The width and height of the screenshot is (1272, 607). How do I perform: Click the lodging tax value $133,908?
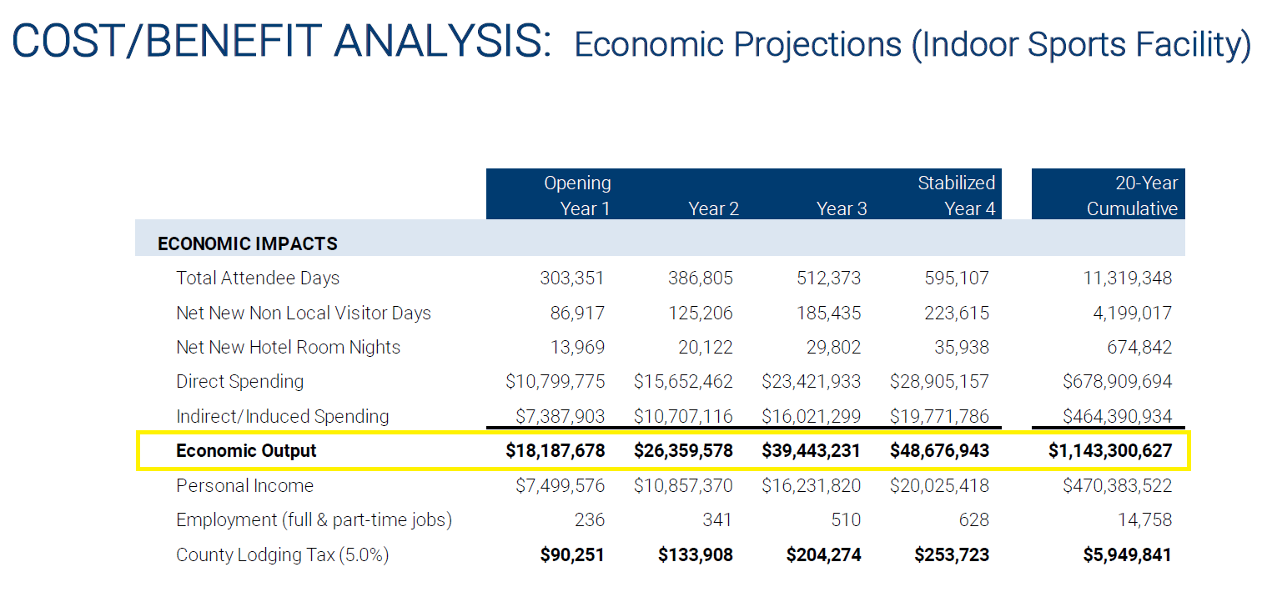(696, 554)
